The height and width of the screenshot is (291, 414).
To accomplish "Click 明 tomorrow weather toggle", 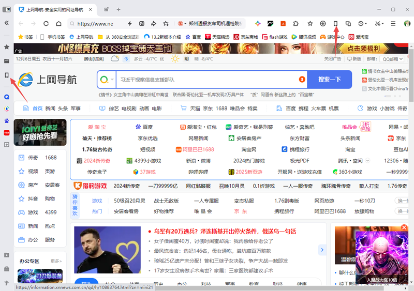I will pos(186,59).
